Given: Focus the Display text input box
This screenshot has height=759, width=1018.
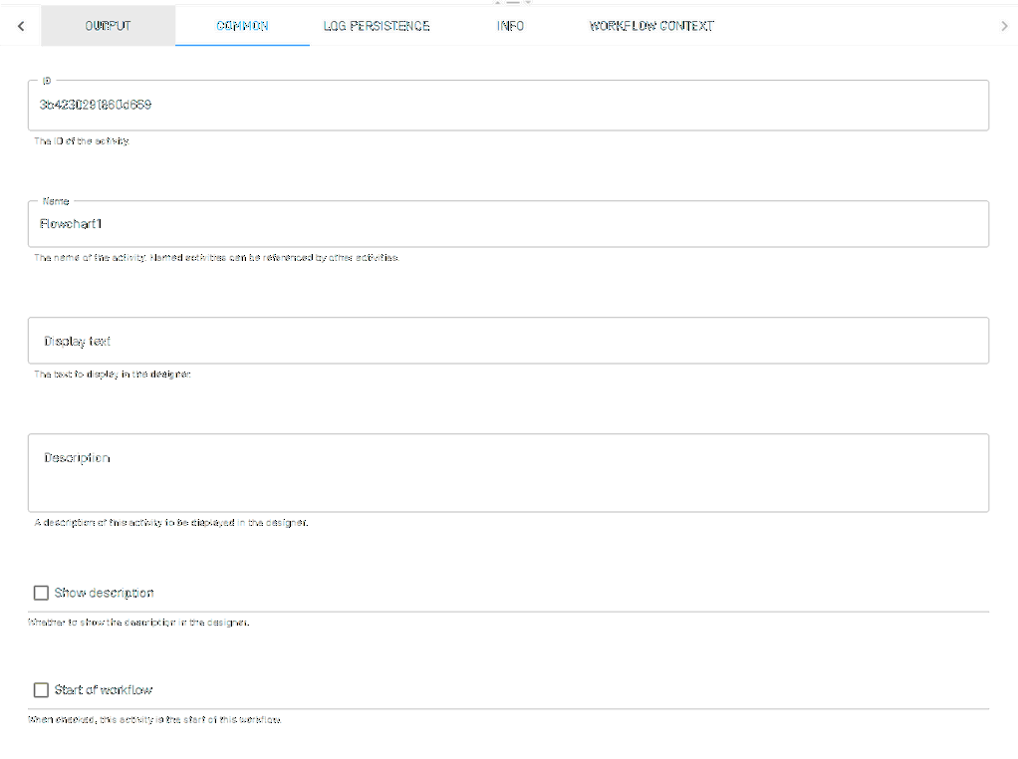Looking at the screenshot, I should click(508, 341).
